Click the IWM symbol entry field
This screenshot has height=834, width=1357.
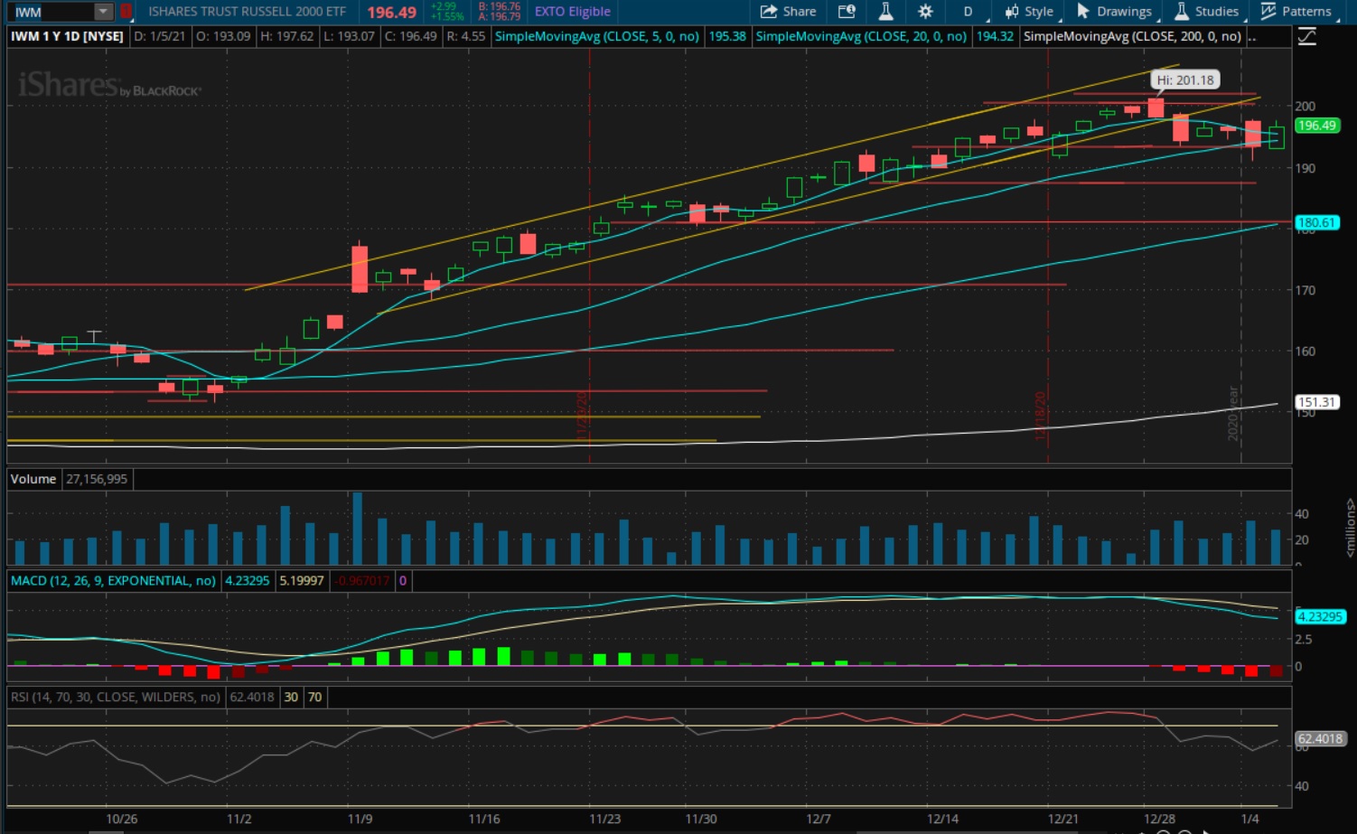pyautogui.click(x=52, y=12)
